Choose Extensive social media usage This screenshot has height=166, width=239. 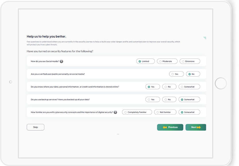click(x=190, y=61)
